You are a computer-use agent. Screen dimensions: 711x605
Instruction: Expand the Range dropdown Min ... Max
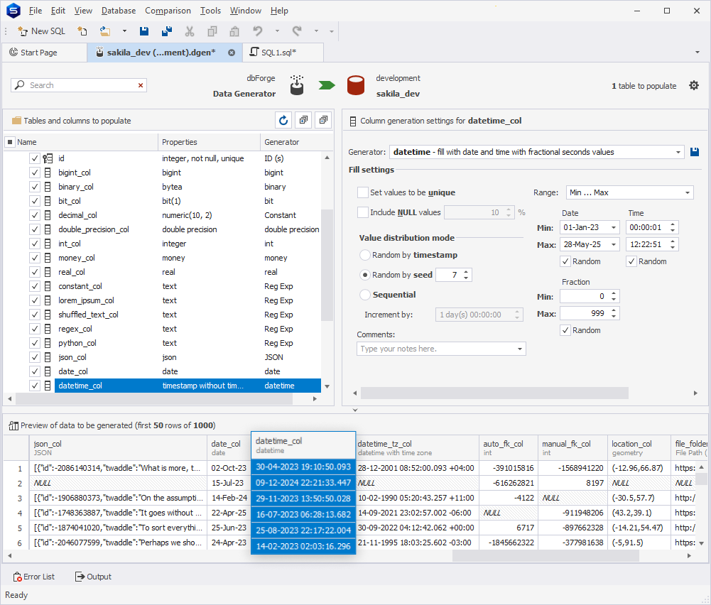(x=688, y=192)
